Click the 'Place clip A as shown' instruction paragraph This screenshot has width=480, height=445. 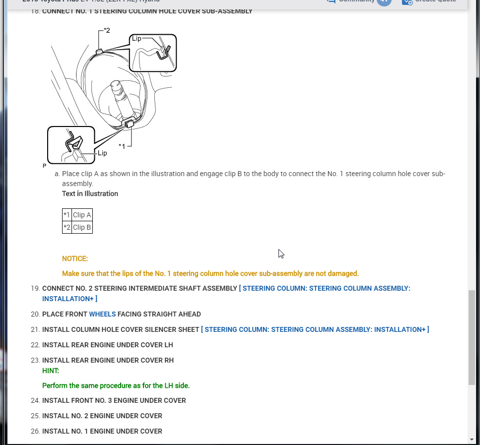coord(254,179)
